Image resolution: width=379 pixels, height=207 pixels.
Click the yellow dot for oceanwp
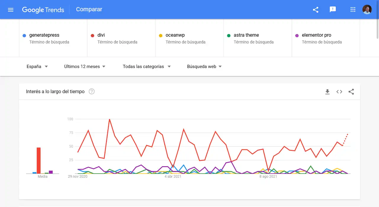161,35
